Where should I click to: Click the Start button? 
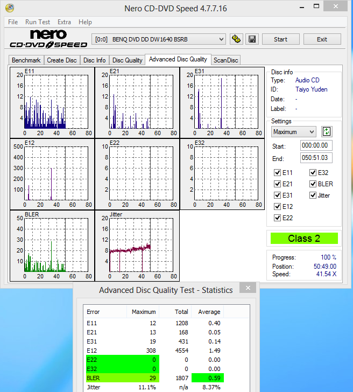(280, 39)
